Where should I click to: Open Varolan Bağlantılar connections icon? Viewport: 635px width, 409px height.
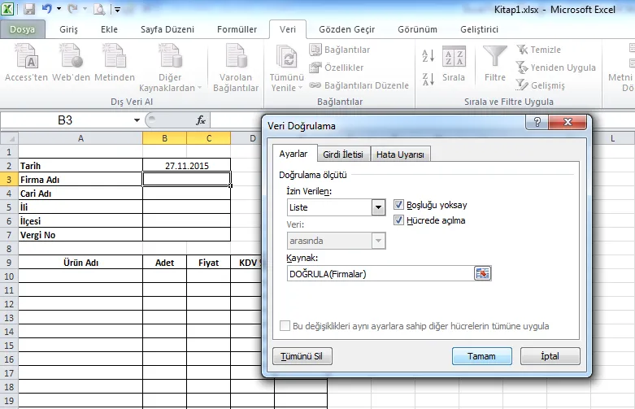(233, 59)
